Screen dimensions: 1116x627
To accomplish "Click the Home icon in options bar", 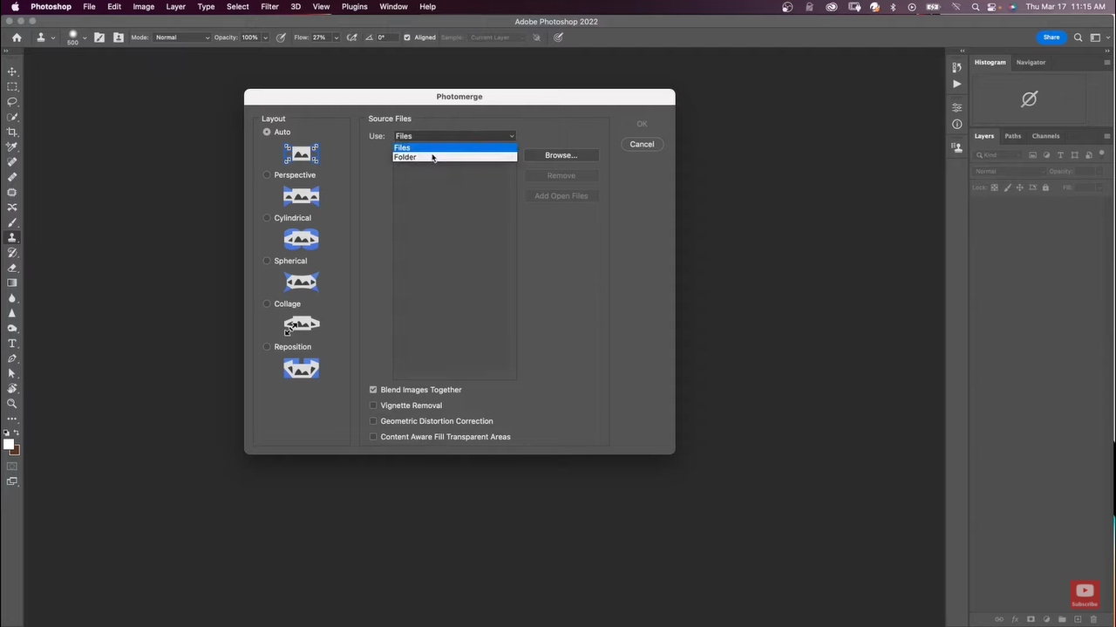I will coord(17,37).
